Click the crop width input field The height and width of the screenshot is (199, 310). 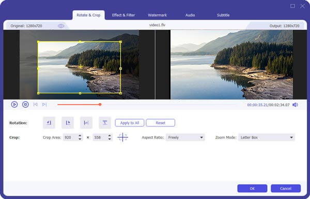71,138
